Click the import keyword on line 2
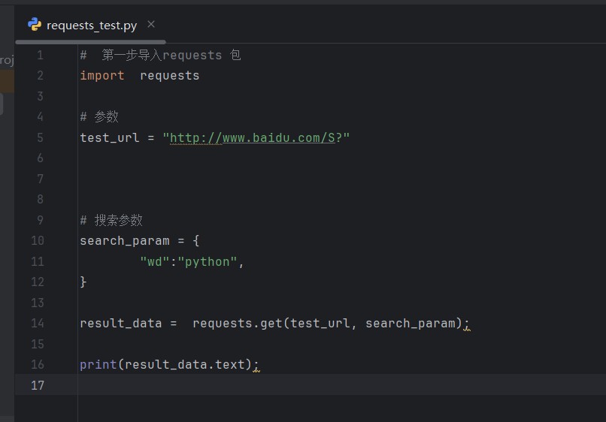 pos(102,75)
